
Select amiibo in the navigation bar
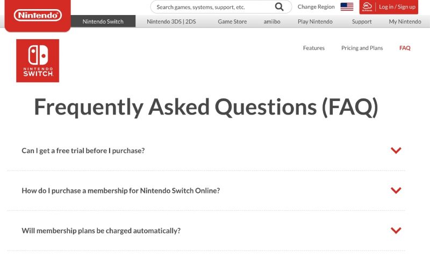273,21
